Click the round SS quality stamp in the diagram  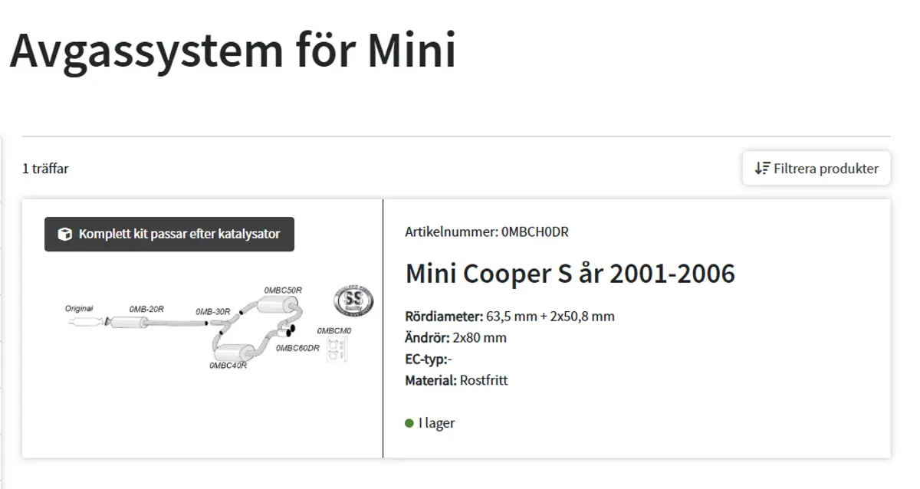(353, 300)
